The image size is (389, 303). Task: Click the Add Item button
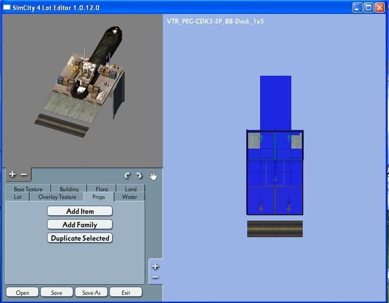80,211
